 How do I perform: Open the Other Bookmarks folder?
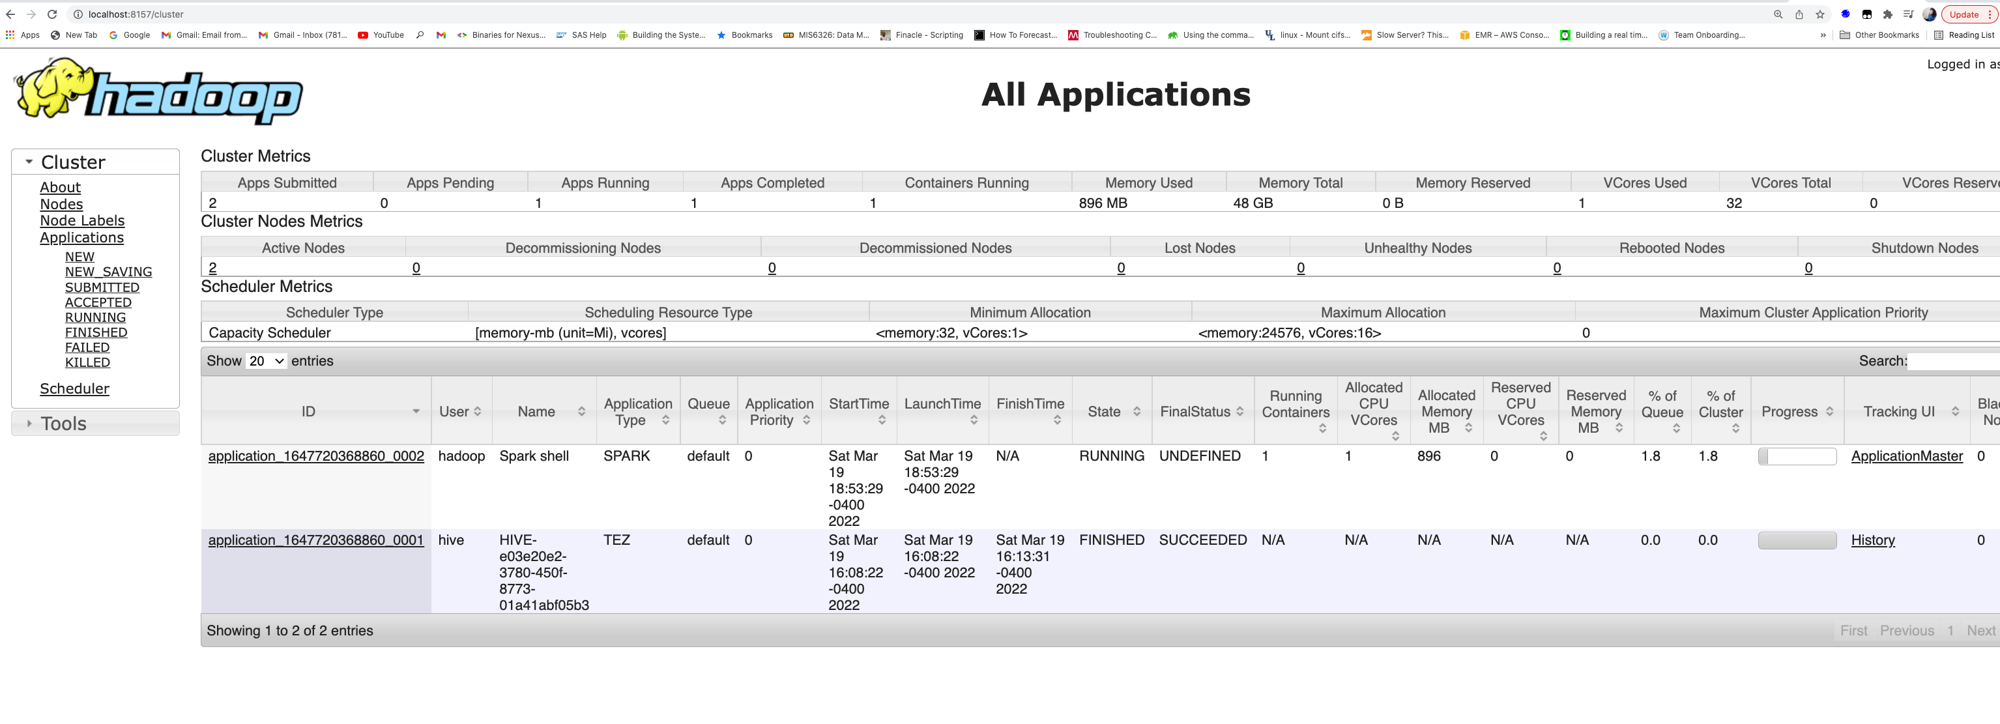tap(1879, 35)
